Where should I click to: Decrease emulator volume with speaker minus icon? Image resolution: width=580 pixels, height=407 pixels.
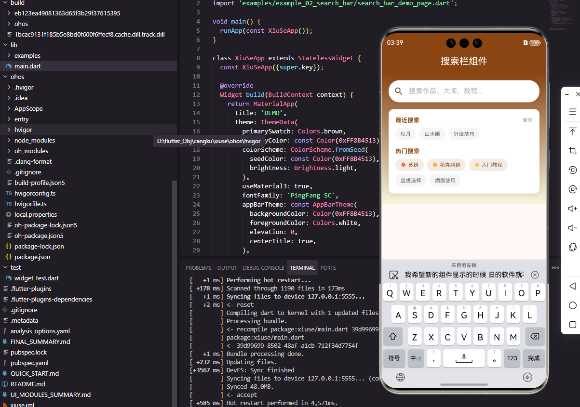pos(572,228)
